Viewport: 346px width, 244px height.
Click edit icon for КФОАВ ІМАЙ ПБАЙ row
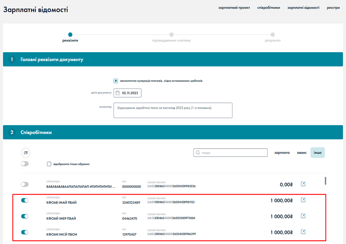point(303,200)
